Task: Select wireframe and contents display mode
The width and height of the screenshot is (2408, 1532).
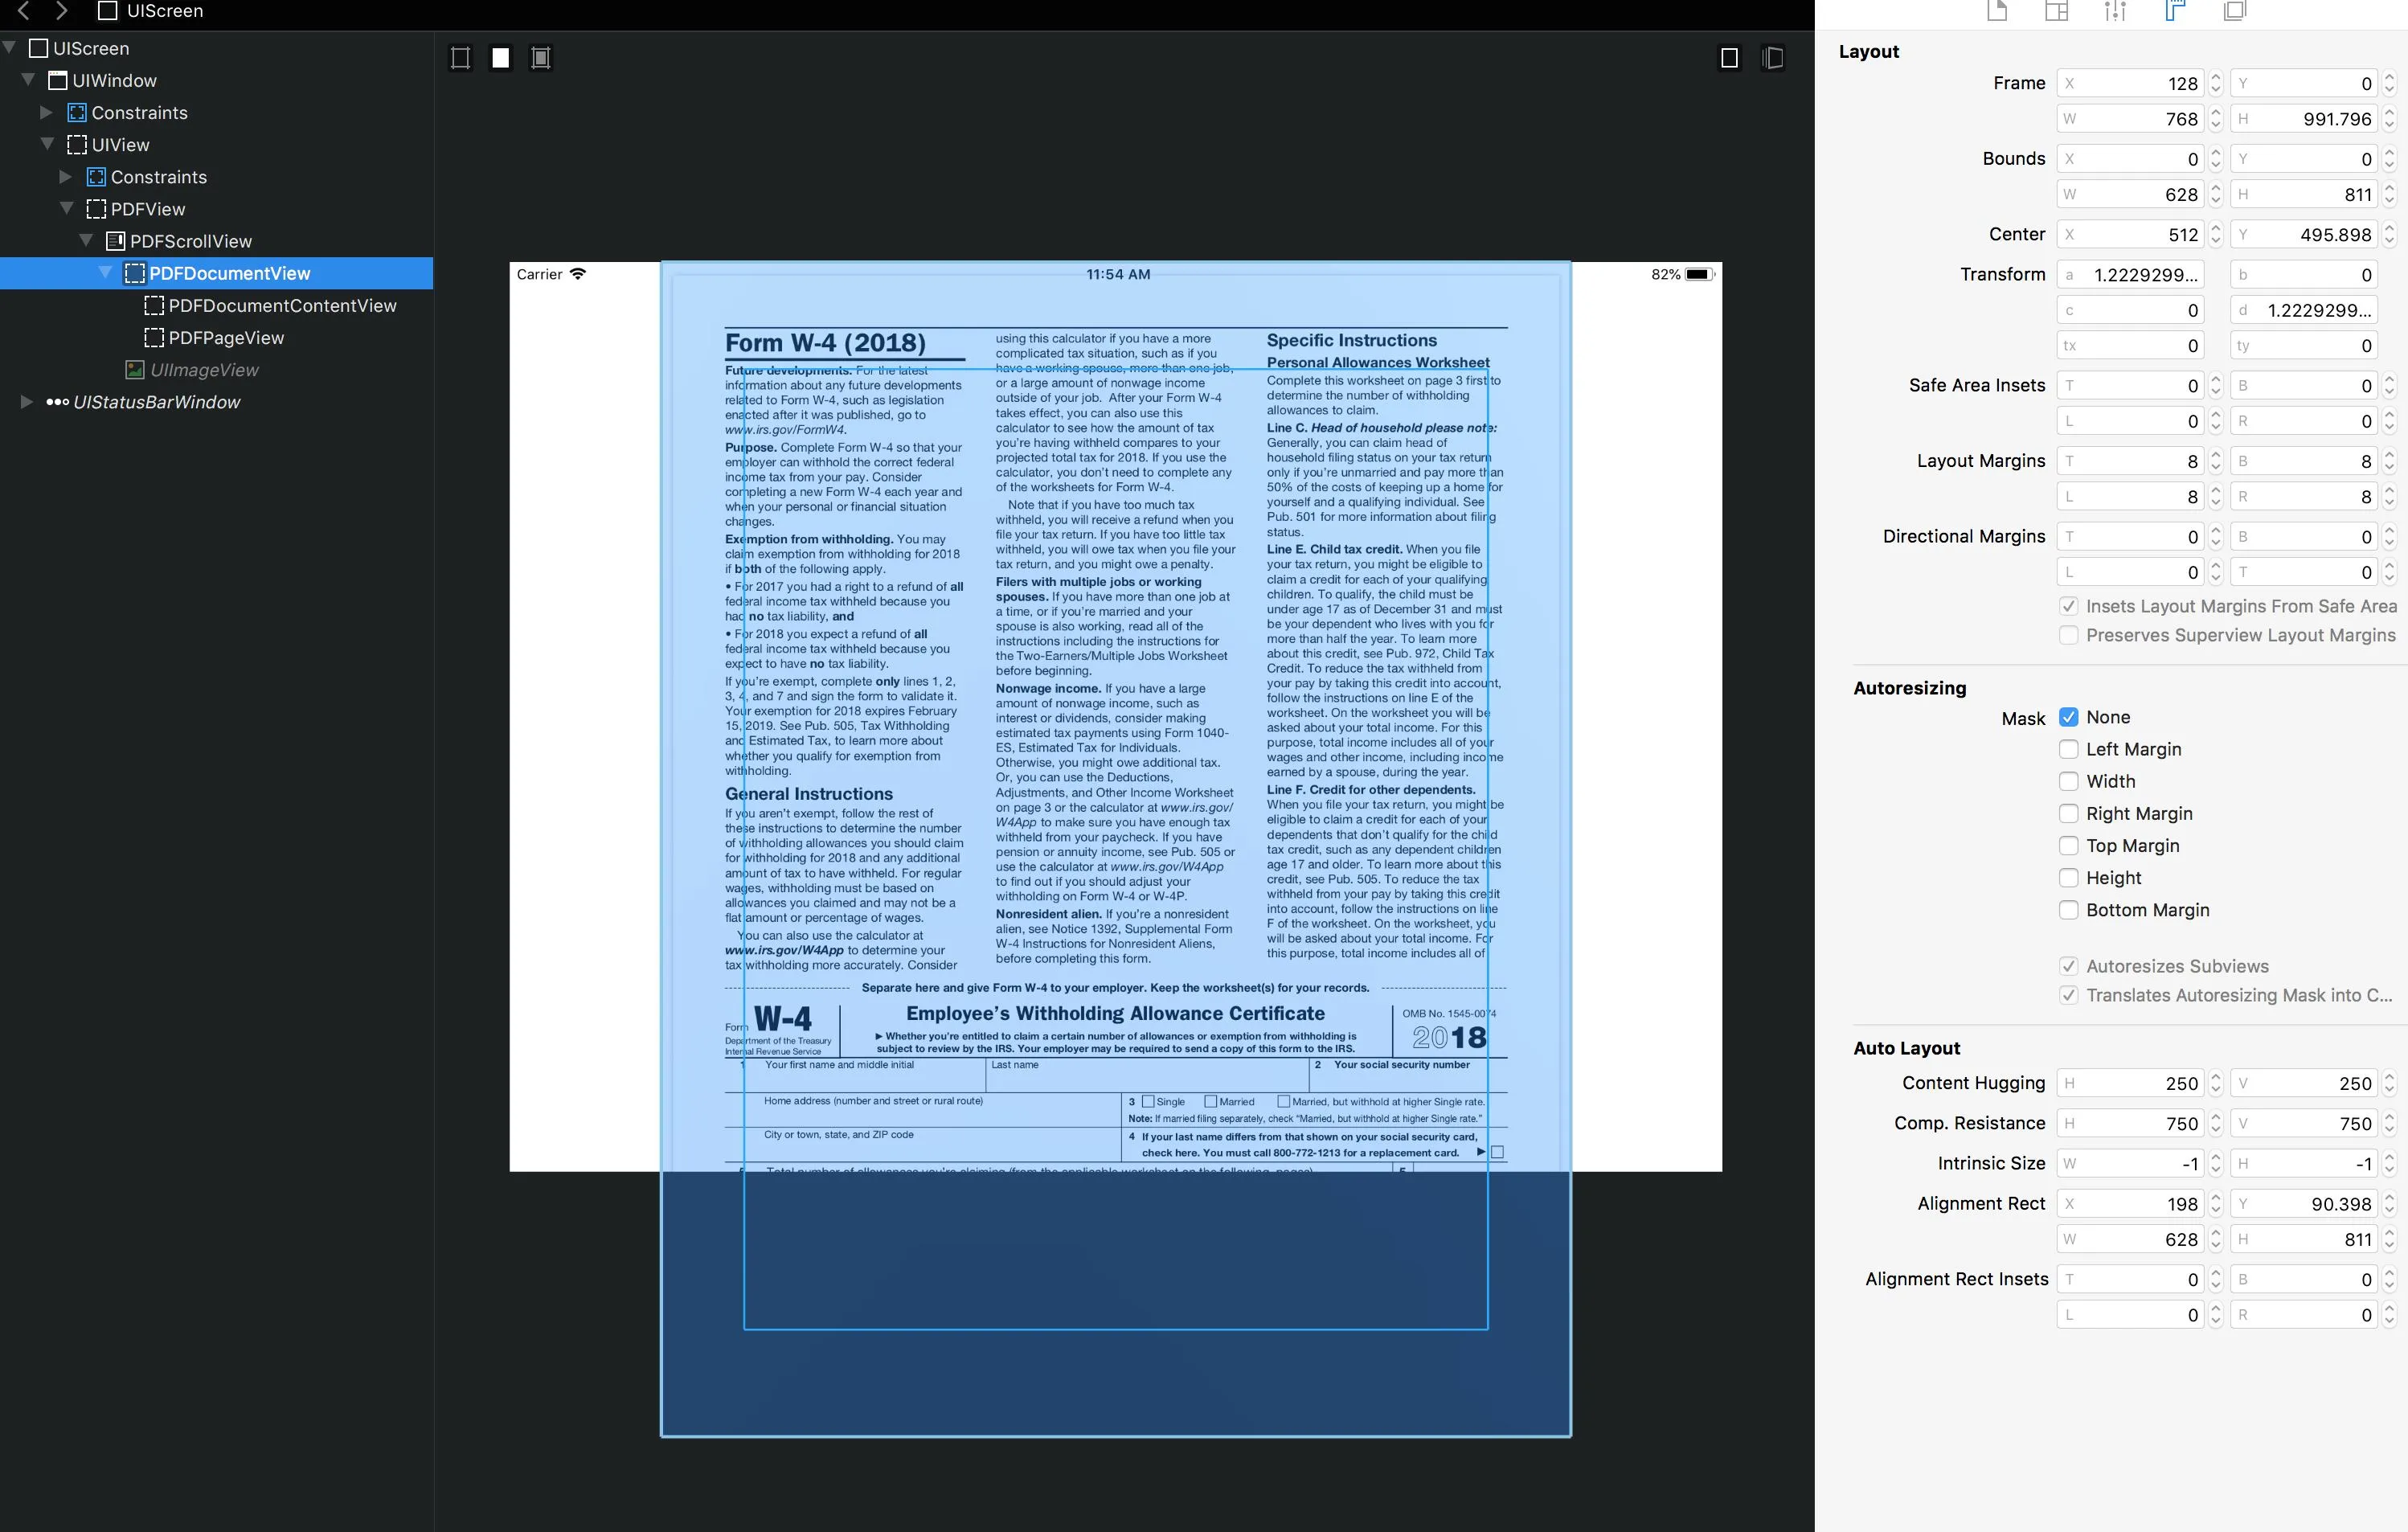Action: (x=541, y=58)
